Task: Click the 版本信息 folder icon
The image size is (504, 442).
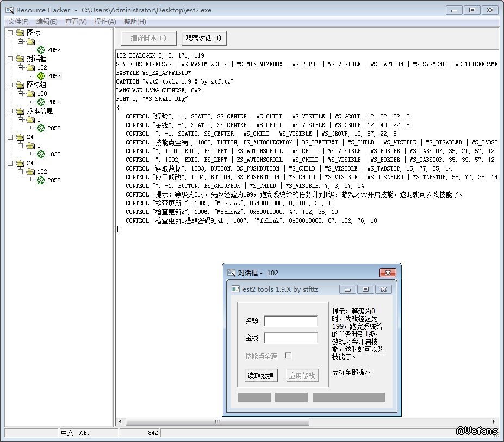Action: coord(21,111)
